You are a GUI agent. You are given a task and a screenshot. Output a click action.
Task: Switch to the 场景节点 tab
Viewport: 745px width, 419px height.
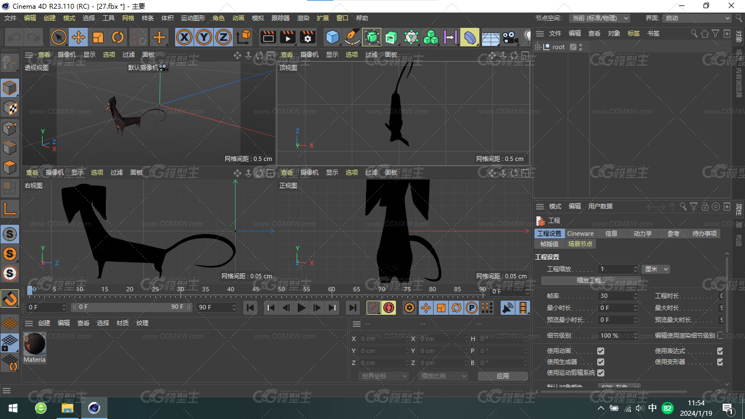(x=580, y=244)
